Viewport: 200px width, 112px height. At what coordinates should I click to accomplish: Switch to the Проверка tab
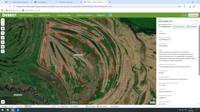[192, 26]
